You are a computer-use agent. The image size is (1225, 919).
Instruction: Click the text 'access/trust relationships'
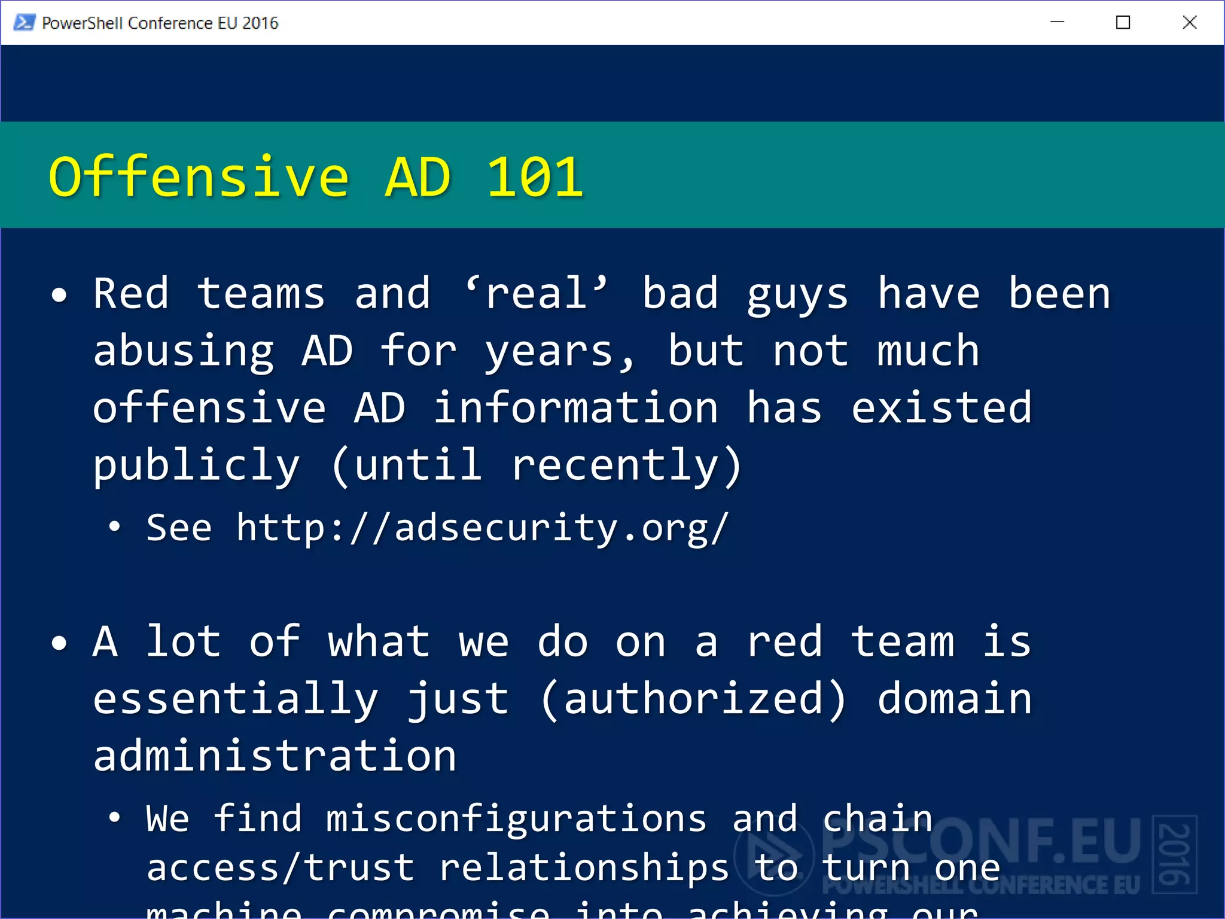click(x=438, y=868)
